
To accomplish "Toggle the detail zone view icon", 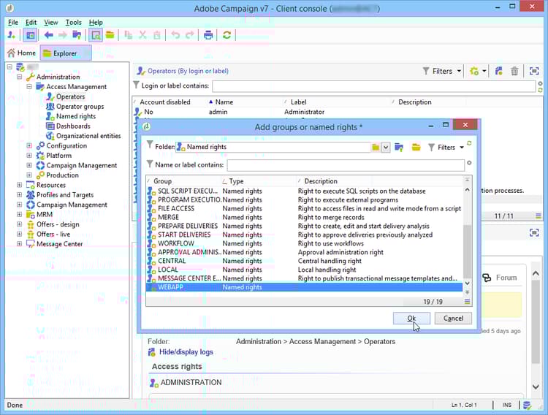I will (x=96, y=35).
